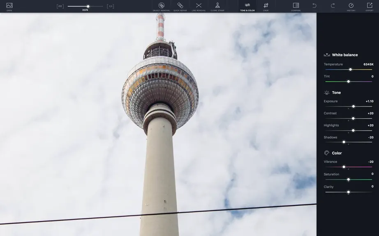This screenshot has width=379, height=236.
Task: Click the Clarity slider handle
Action: [x=348, y=192]
